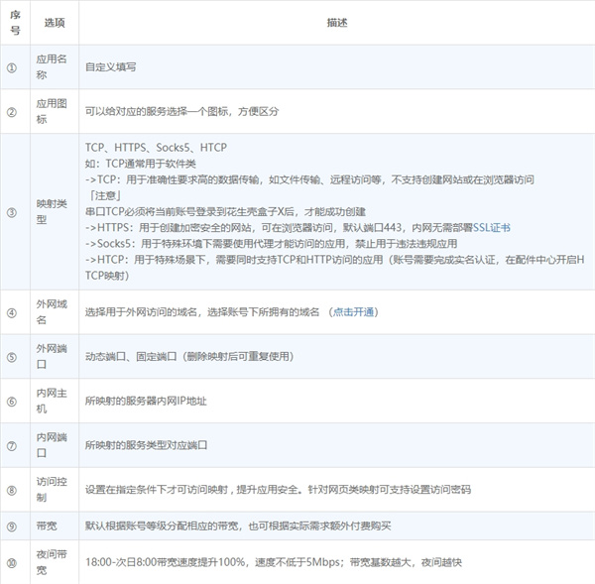Click the 选项 column header

point(54,22)
